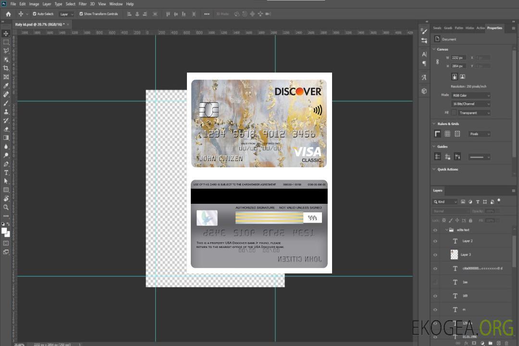The width and height of the screenshot is (519, 346).
Task: Select the Dodge tool
Action: (x=6, y=155)
